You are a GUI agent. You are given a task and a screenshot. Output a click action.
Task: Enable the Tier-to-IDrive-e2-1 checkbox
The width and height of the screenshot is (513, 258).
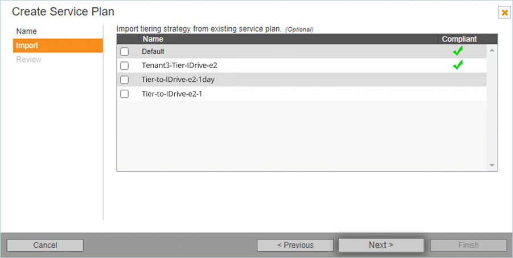[x=124, y=94]
